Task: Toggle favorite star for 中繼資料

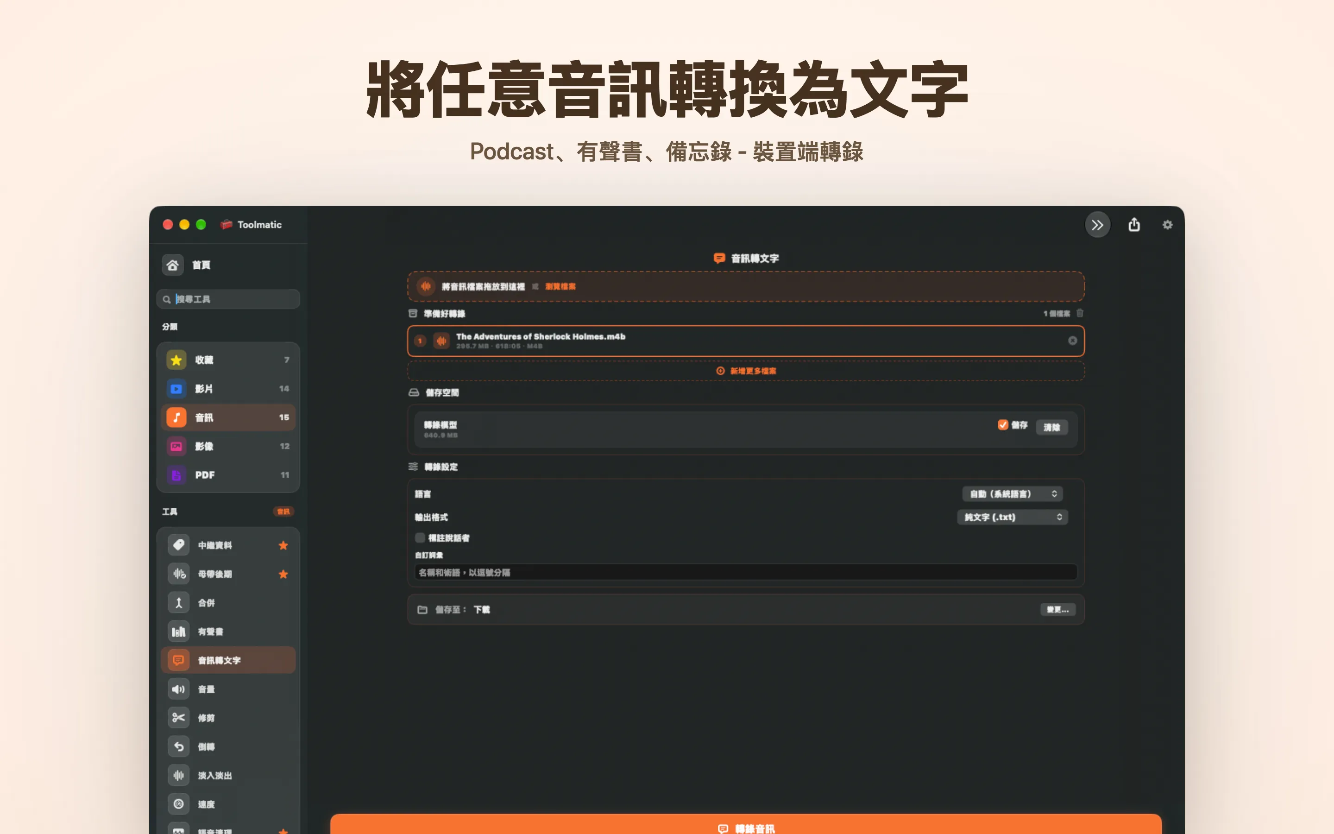Action: point(283,545)
